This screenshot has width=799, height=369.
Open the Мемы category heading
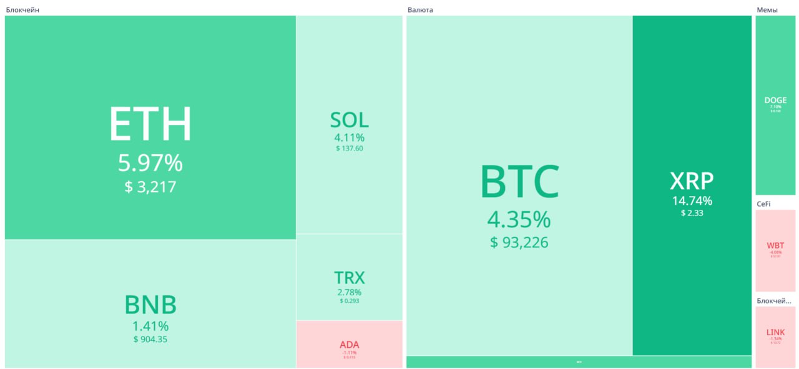click(x=767, y=9)
